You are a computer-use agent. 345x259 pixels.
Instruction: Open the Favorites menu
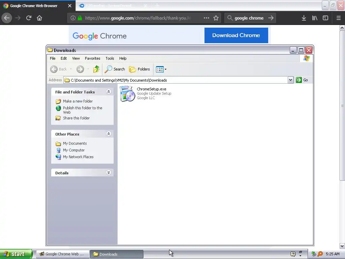(92, 58)
